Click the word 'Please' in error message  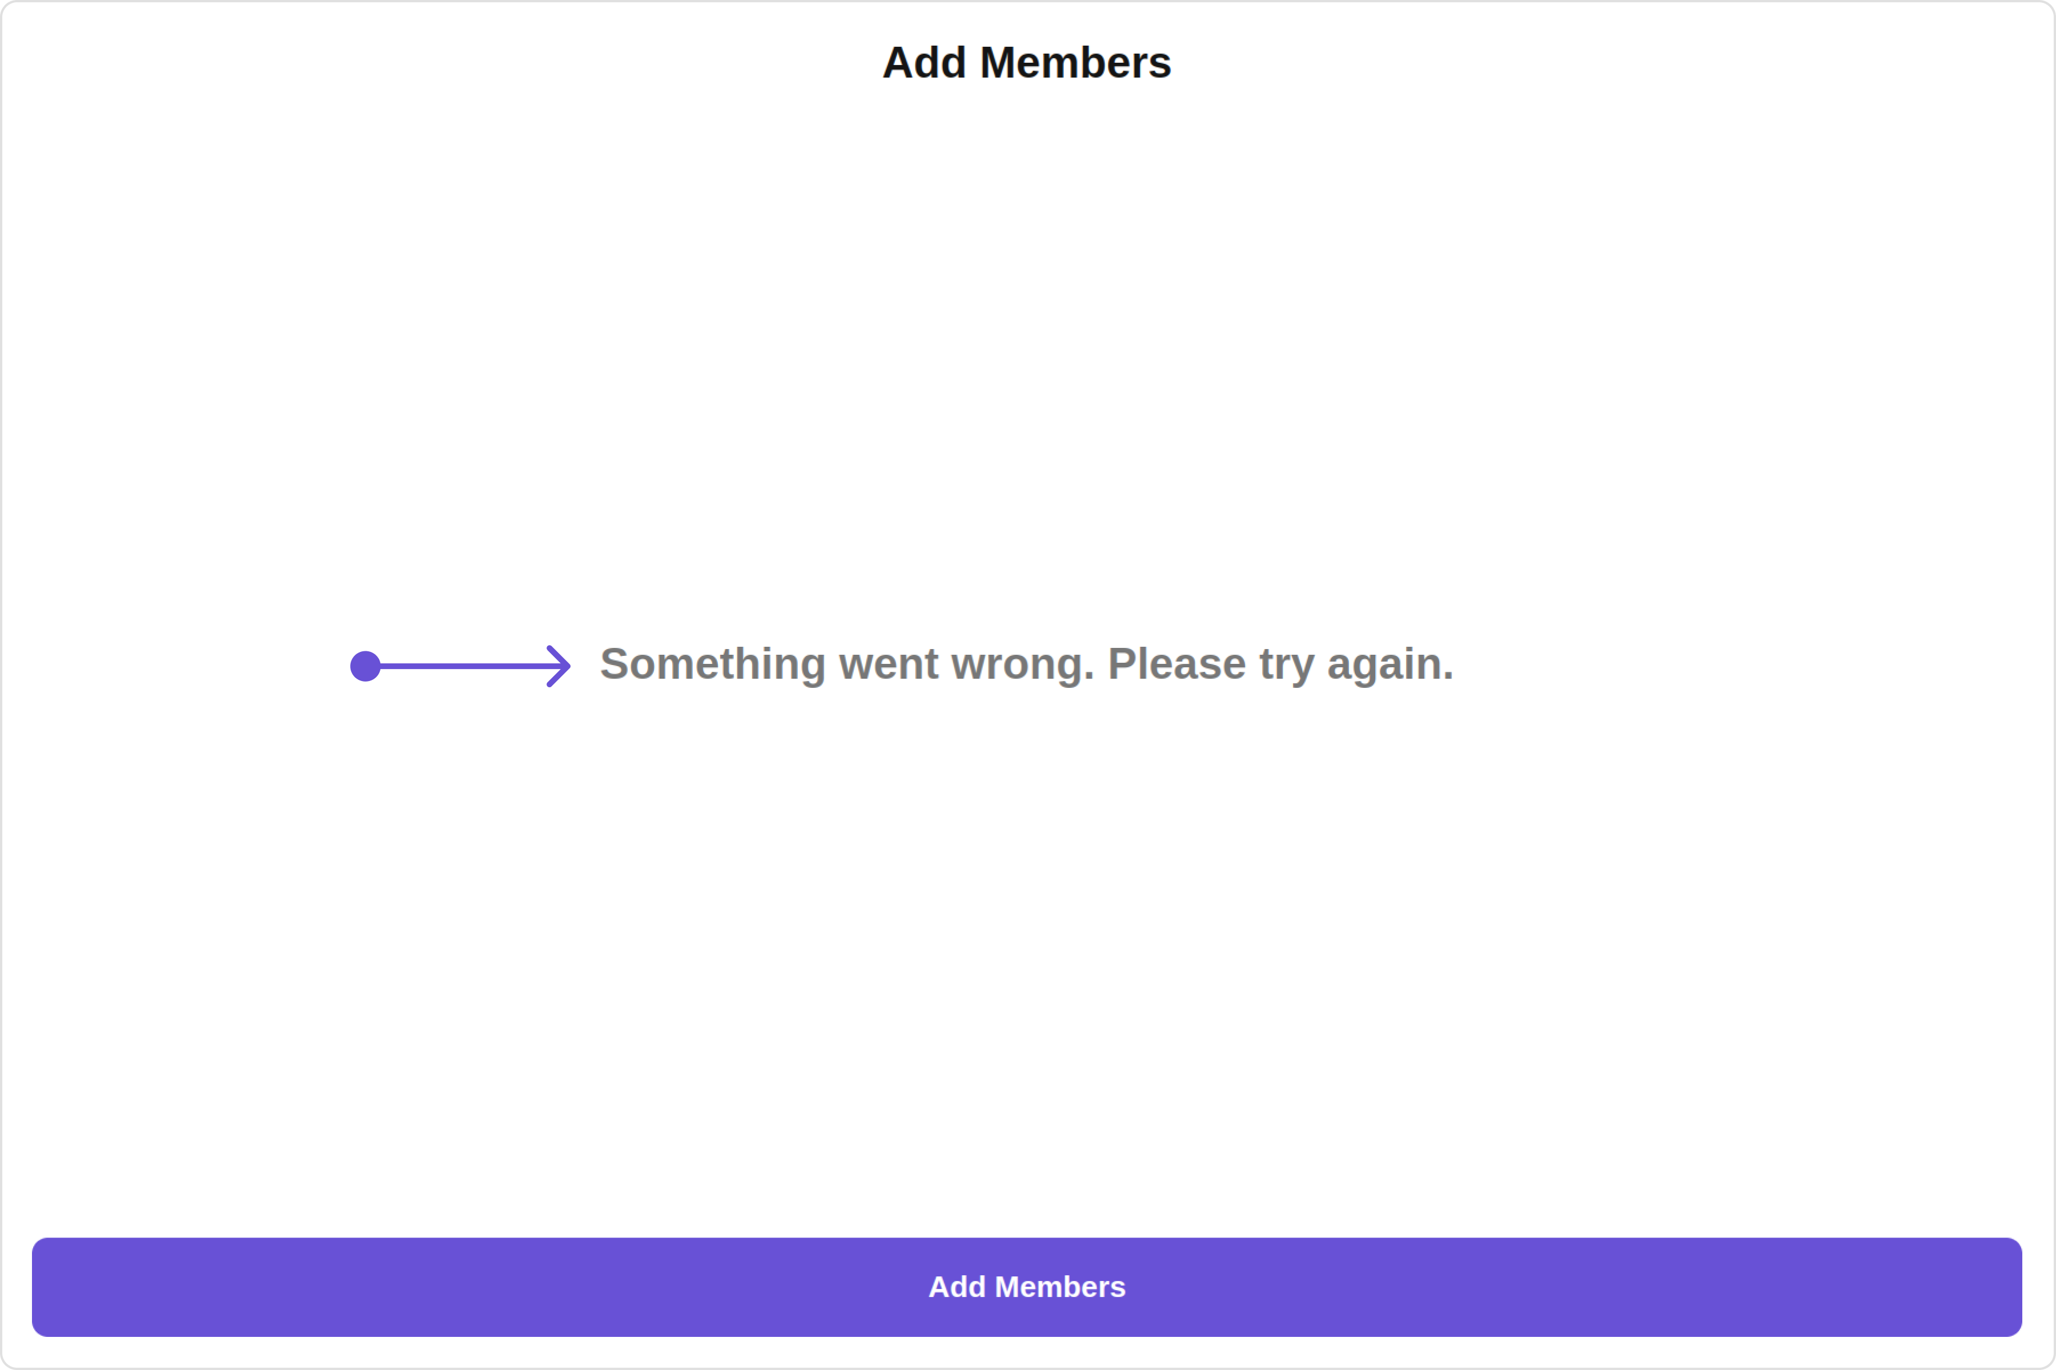pyautogui.click(x=1176, y=665)
